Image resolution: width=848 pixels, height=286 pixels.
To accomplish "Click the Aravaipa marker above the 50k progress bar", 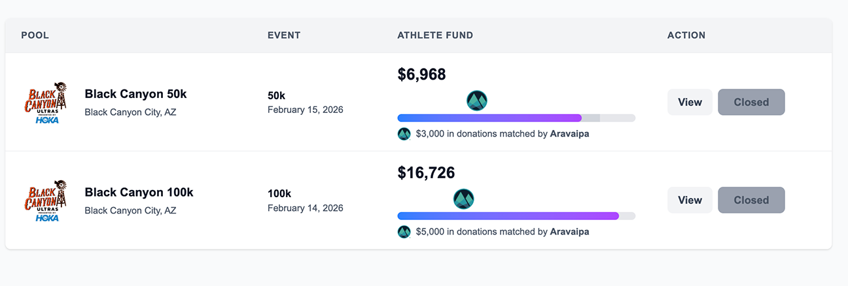I will [477, 101].
